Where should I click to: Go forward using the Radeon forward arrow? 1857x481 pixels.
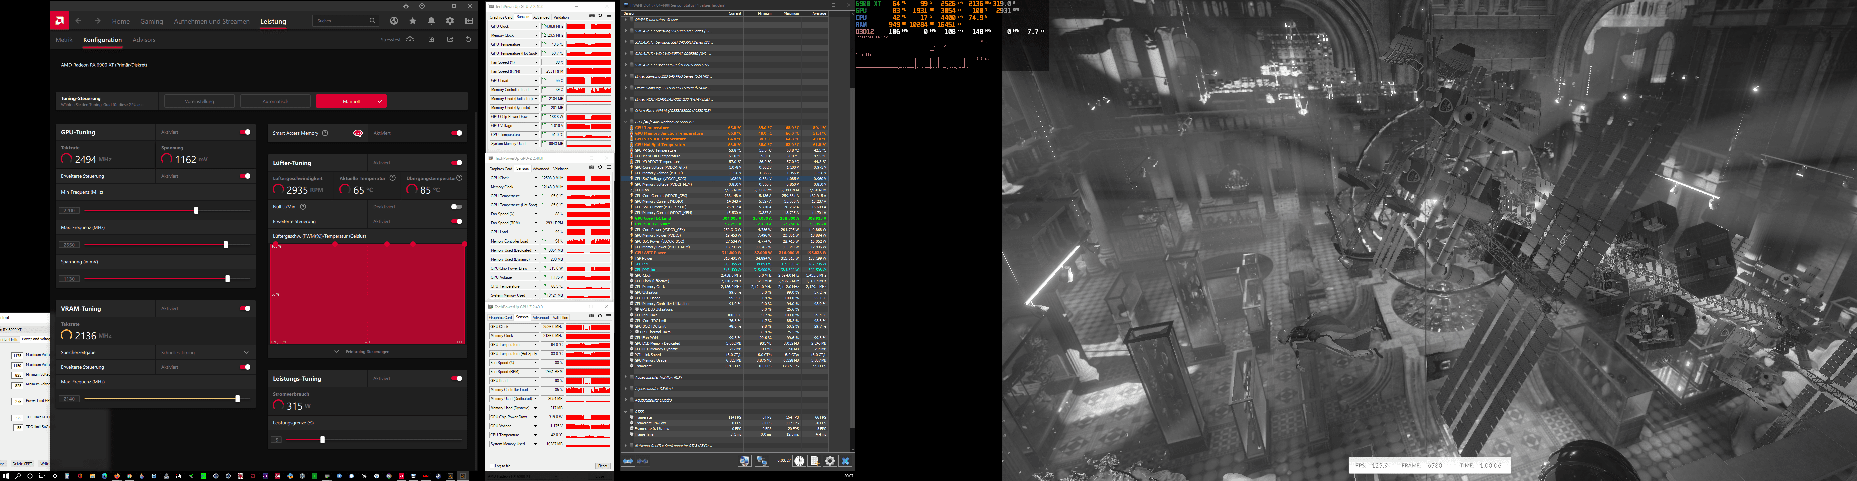tap(97, 21)
